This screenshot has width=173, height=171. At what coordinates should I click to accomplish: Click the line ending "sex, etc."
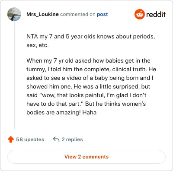click(x=38, y=45)
